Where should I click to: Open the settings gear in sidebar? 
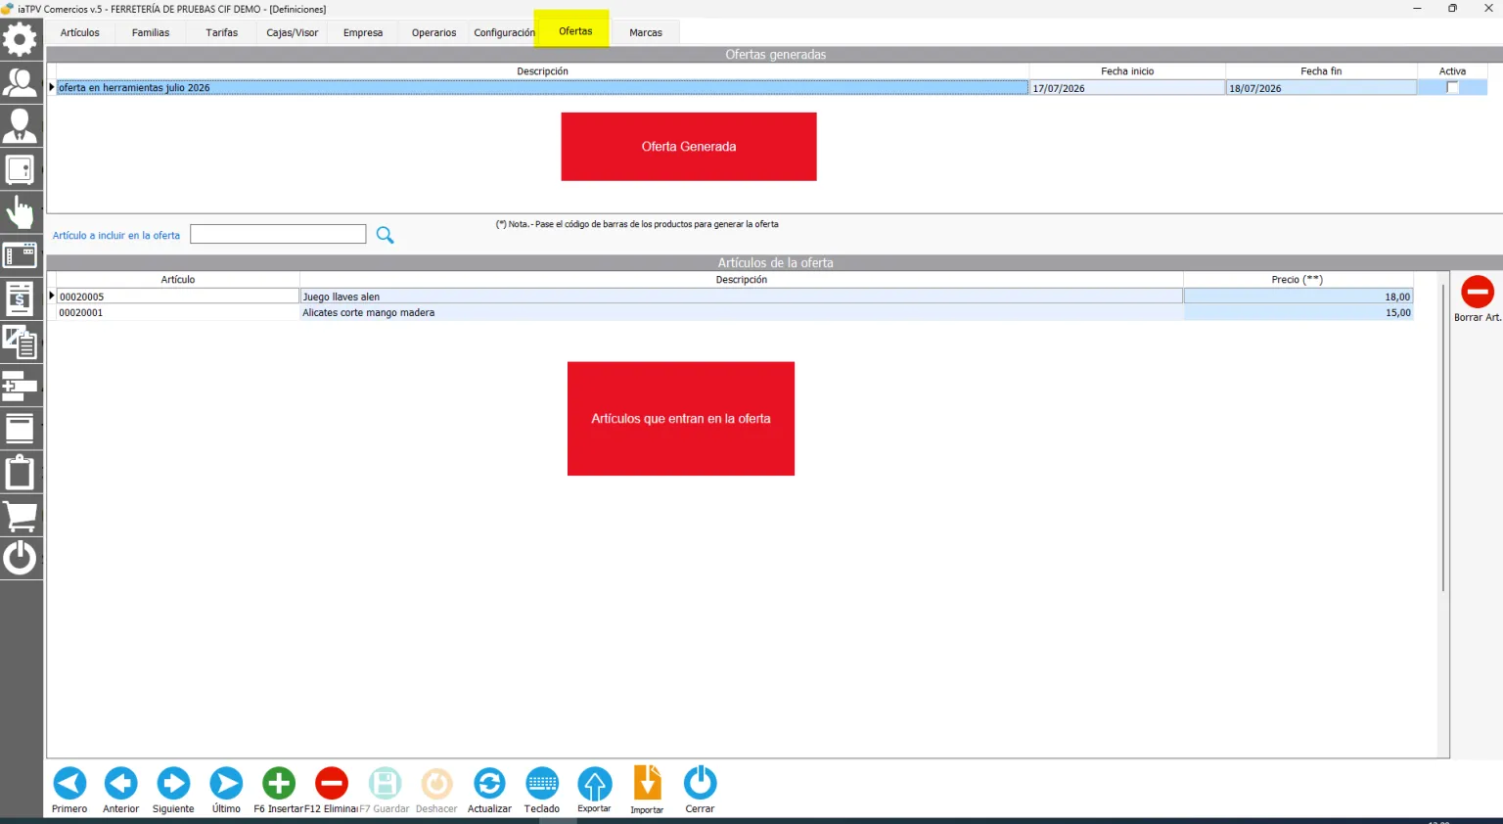tap(20, 39)
